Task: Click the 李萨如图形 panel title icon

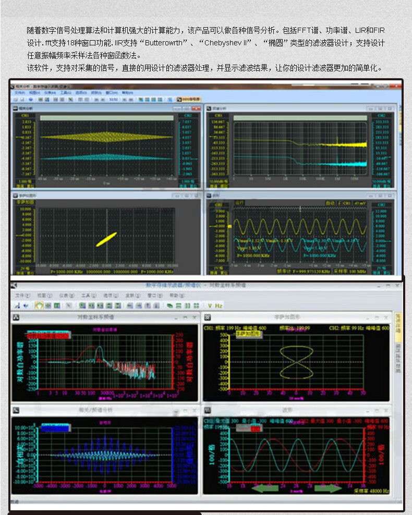Action: pos(207,317)
